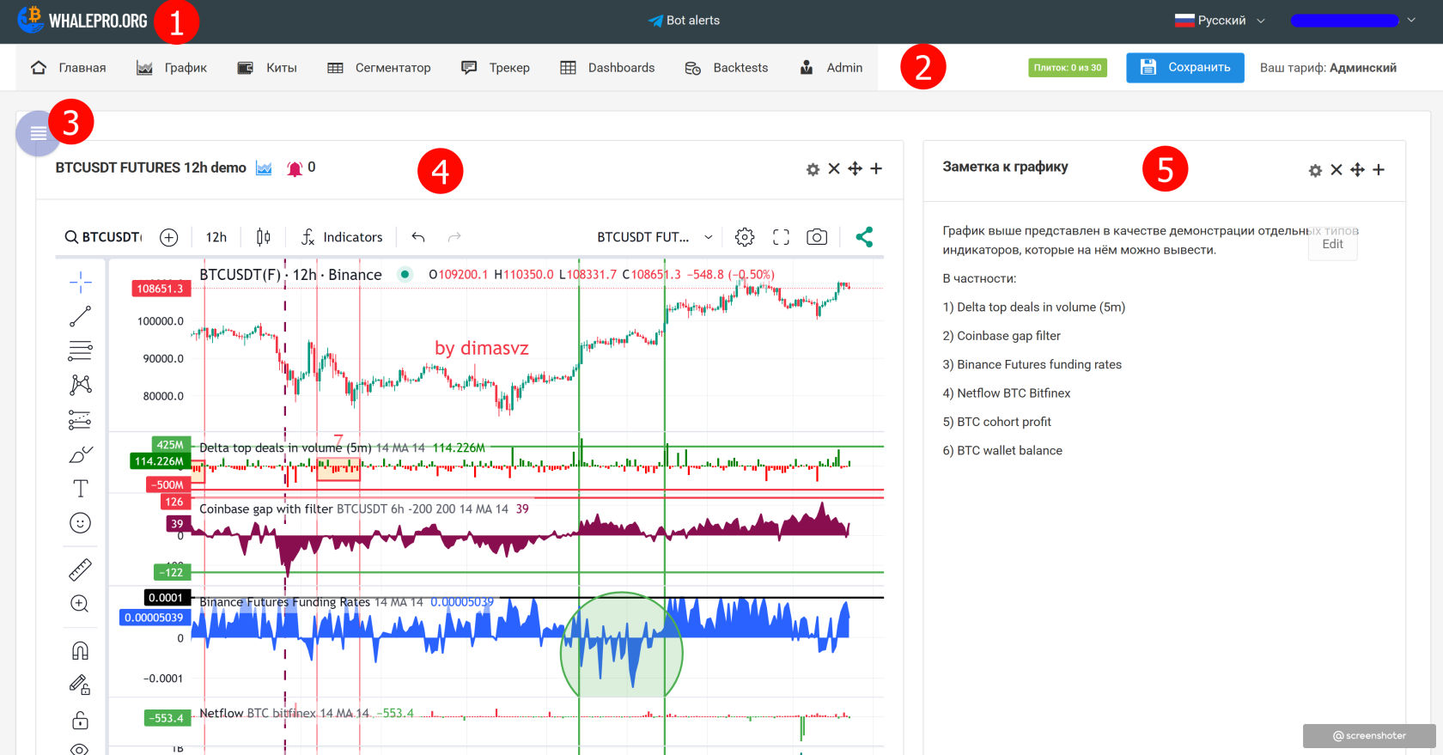Open the Сегментатор menu item
The image size is (1443, 755).
click(379, 68)
